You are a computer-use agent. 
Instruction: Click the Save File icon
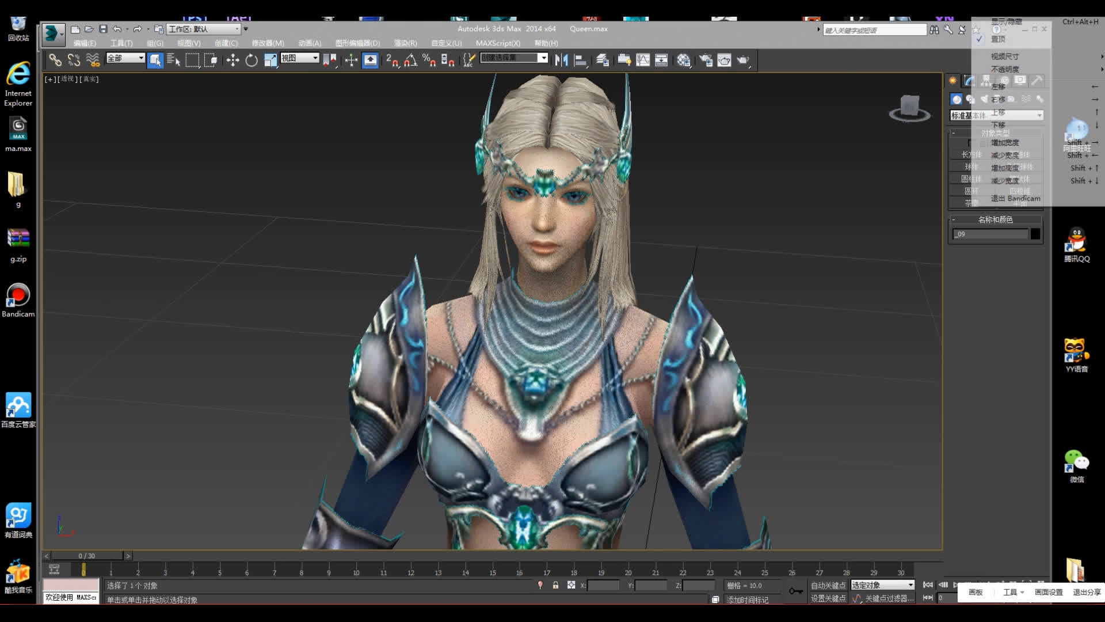(103, 29)
